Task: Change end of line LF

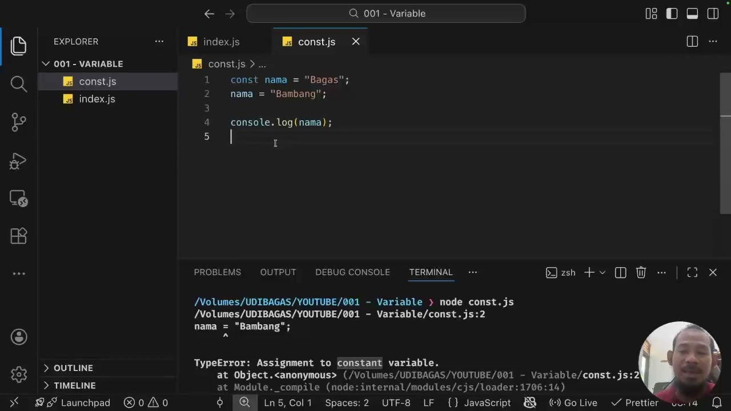Action: point(428,403)
